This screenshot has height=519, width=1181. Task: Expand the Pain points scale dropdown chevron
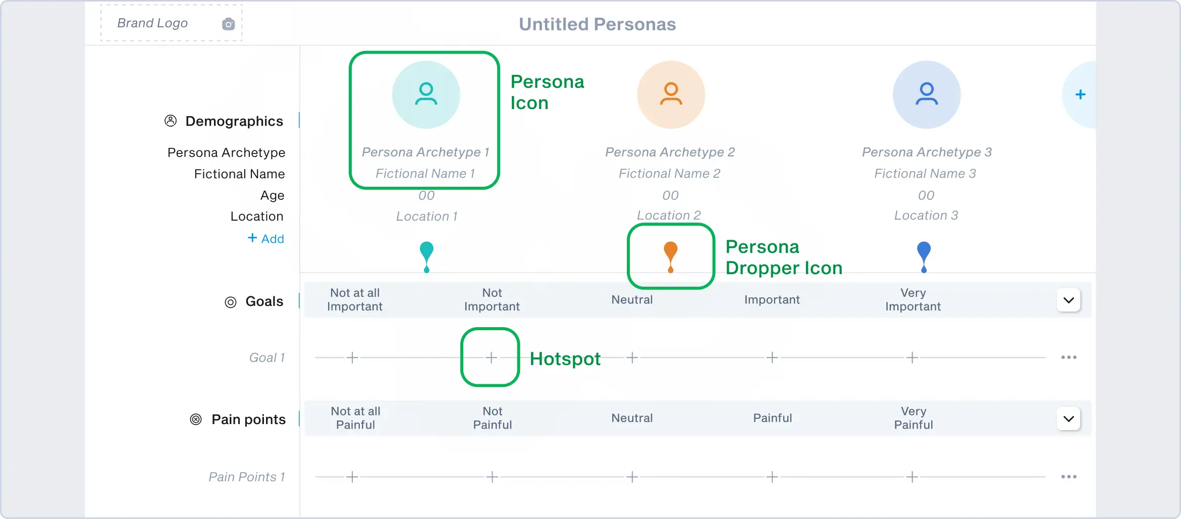[x=1068, y=419]
